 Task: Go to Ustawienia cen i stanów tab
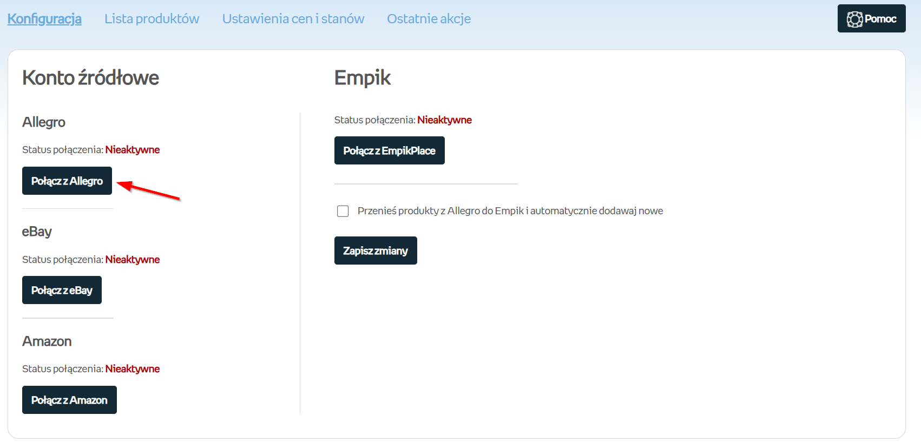point(293,19)
